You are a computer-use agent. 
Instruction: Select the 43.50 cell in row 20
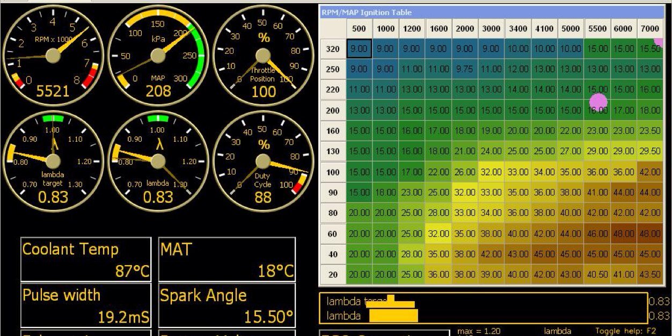(649, 274)
